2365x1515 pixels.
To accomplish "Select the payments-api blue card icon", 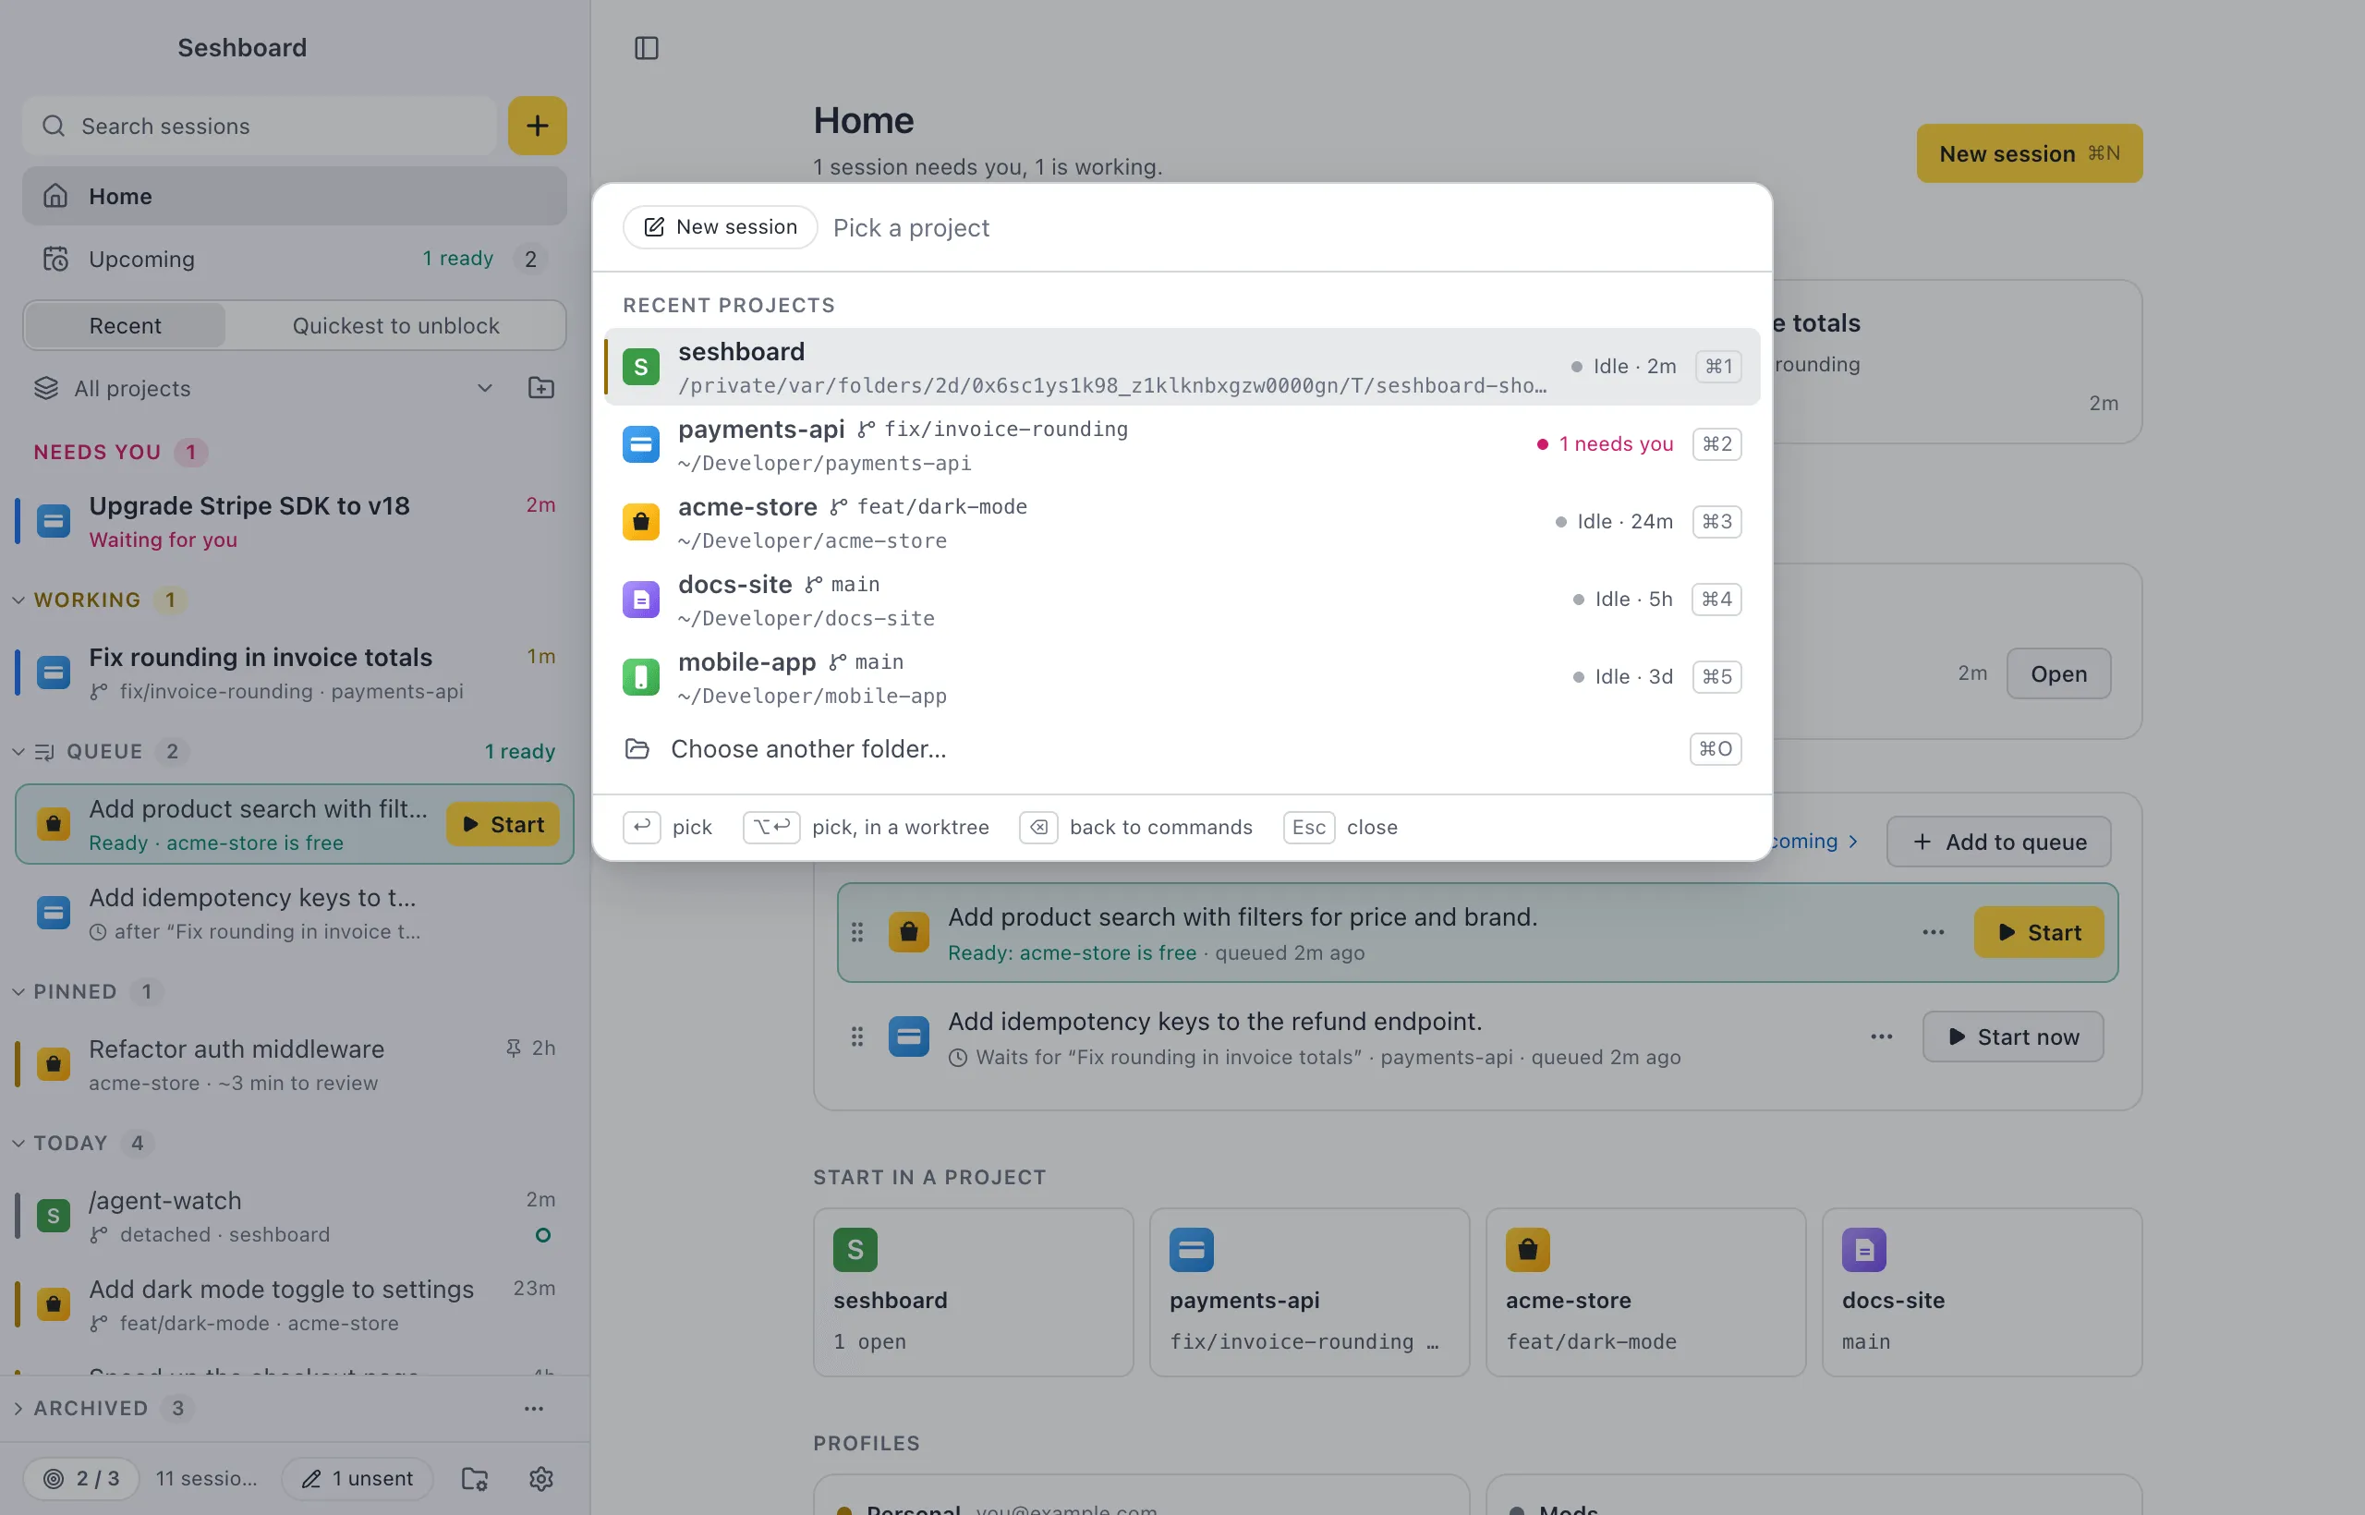I will tap(641, 444).
